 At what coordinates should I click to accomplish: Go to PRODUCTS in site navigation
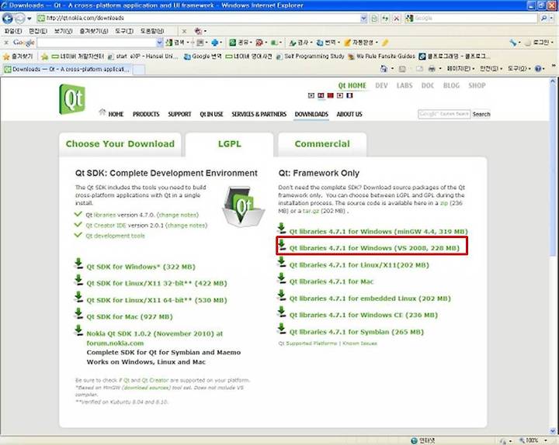(146, 114)
